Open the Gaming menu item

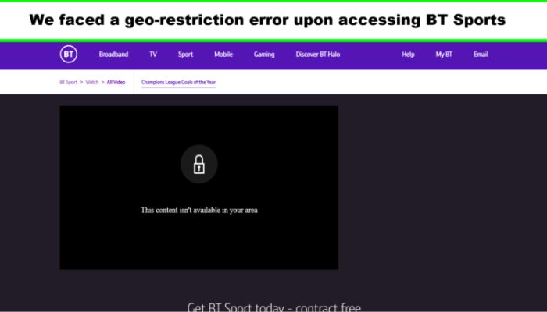pyautogui.click(x=264, y=55)
